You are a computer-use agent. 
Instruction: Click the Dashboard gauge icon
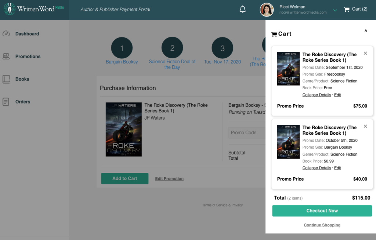[6, 33]
